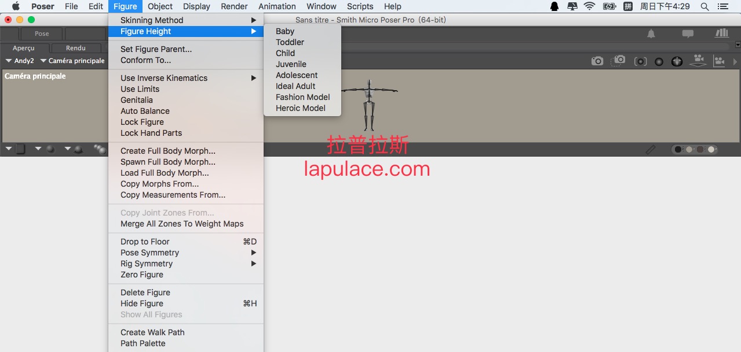Image resolution: width=741 pixels, height=352 pixels.
Task: Click the movie camera over ground plane icon
Action: [x=698, y=61]
